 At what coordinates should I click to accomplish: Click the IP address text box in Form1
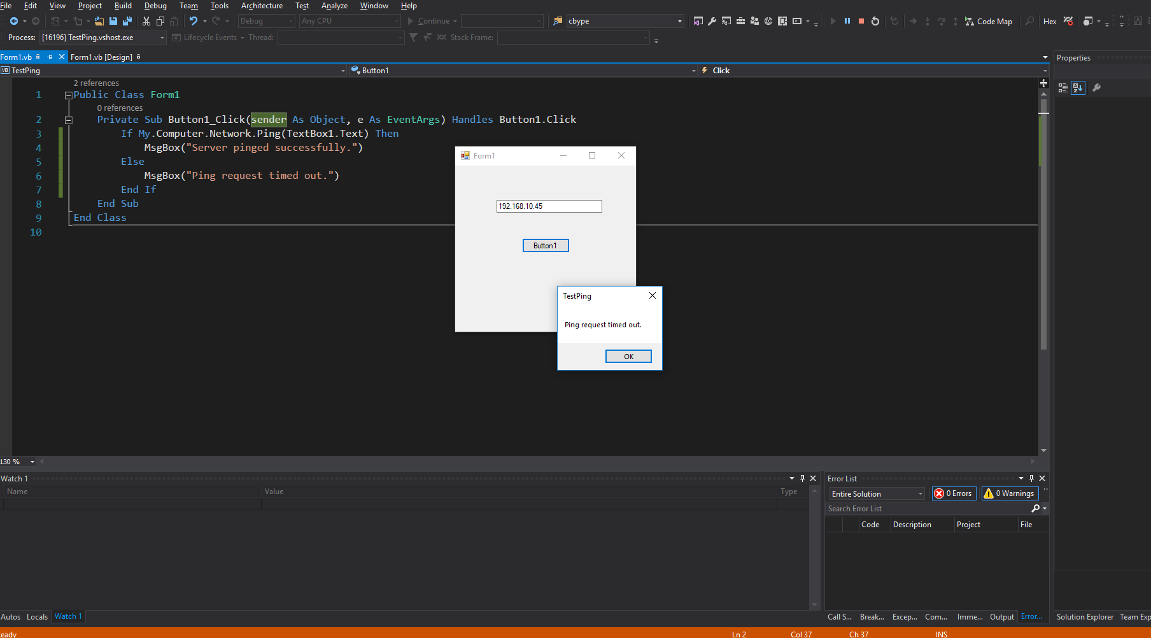(549, 206)
